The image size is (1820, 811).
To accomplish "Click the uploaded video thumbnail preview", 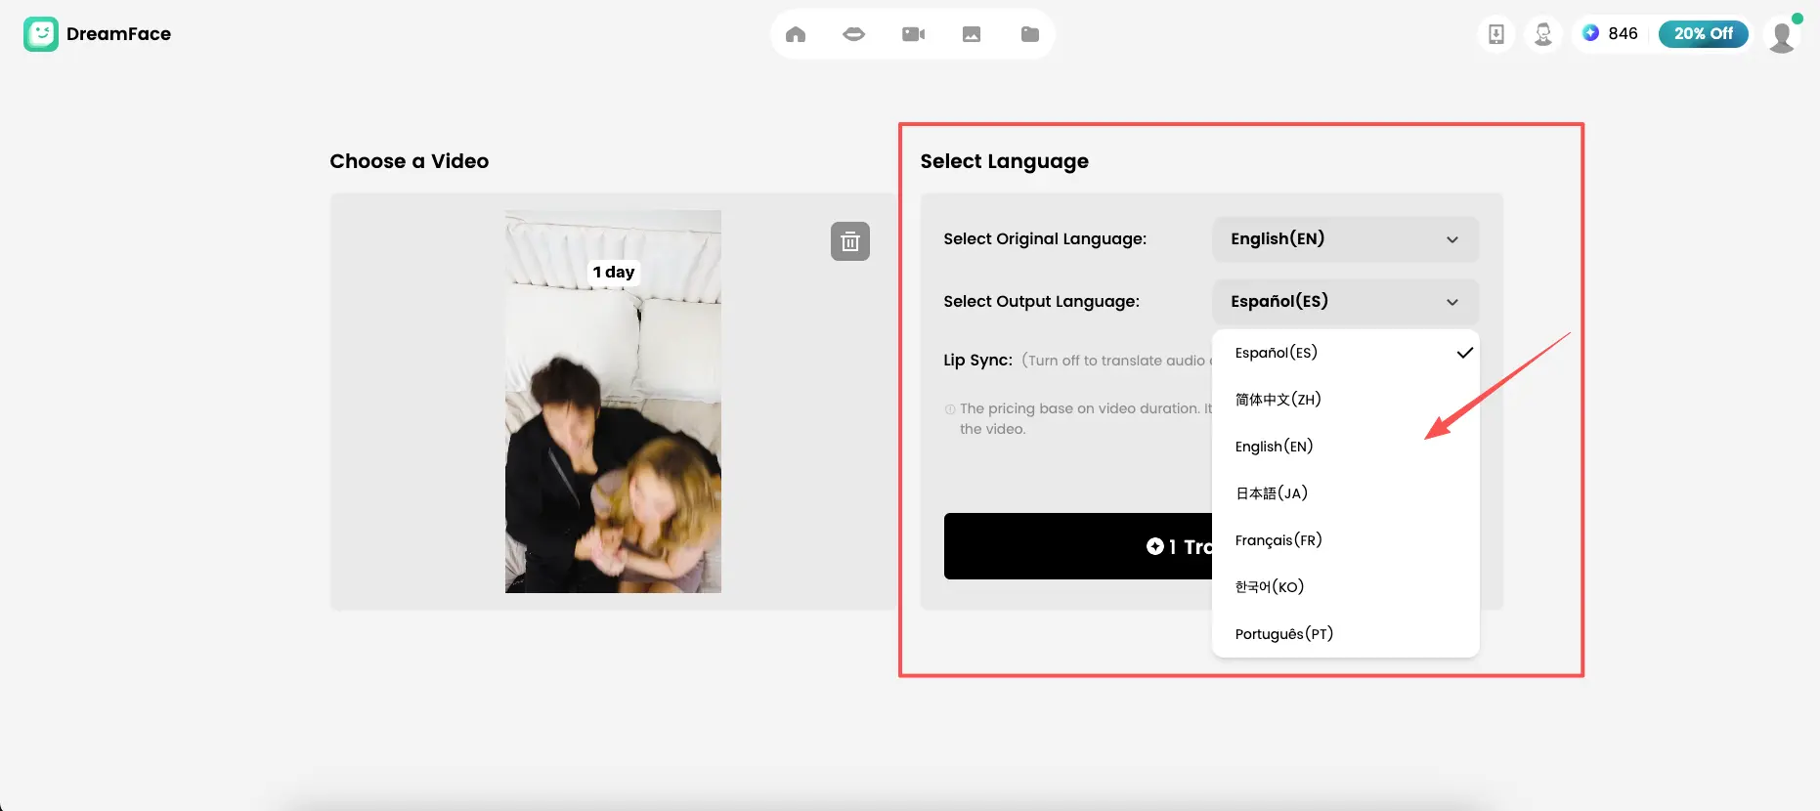I will point(613,402).
